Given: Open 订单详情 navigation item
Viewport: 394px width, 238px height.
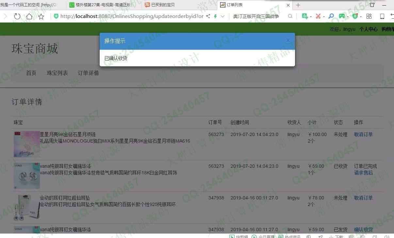Looking at the screenshot, I should [89, 73].
